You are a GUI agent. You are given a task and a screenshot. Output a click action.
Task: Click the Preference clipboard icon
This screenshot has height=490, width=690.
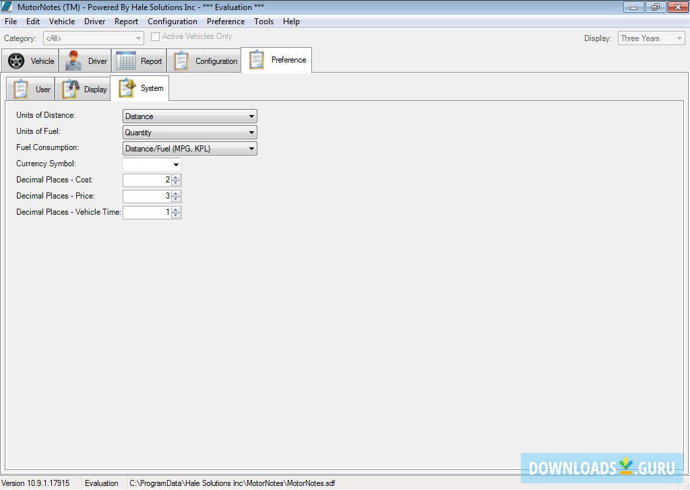pos(257,60)
